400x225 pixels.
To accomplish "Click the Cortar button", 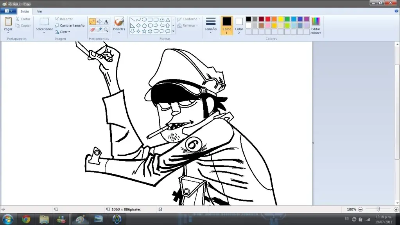I will (23, 19).
